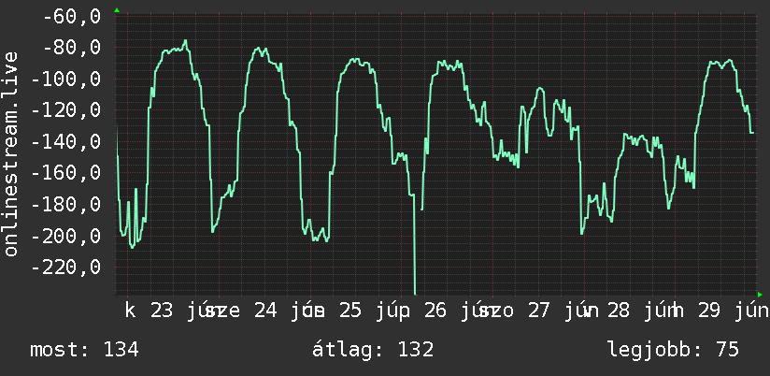The width and height of the screenshot is (770, 376).
Task: Click the '23' date label on x-axis
Action: [162, 311]
